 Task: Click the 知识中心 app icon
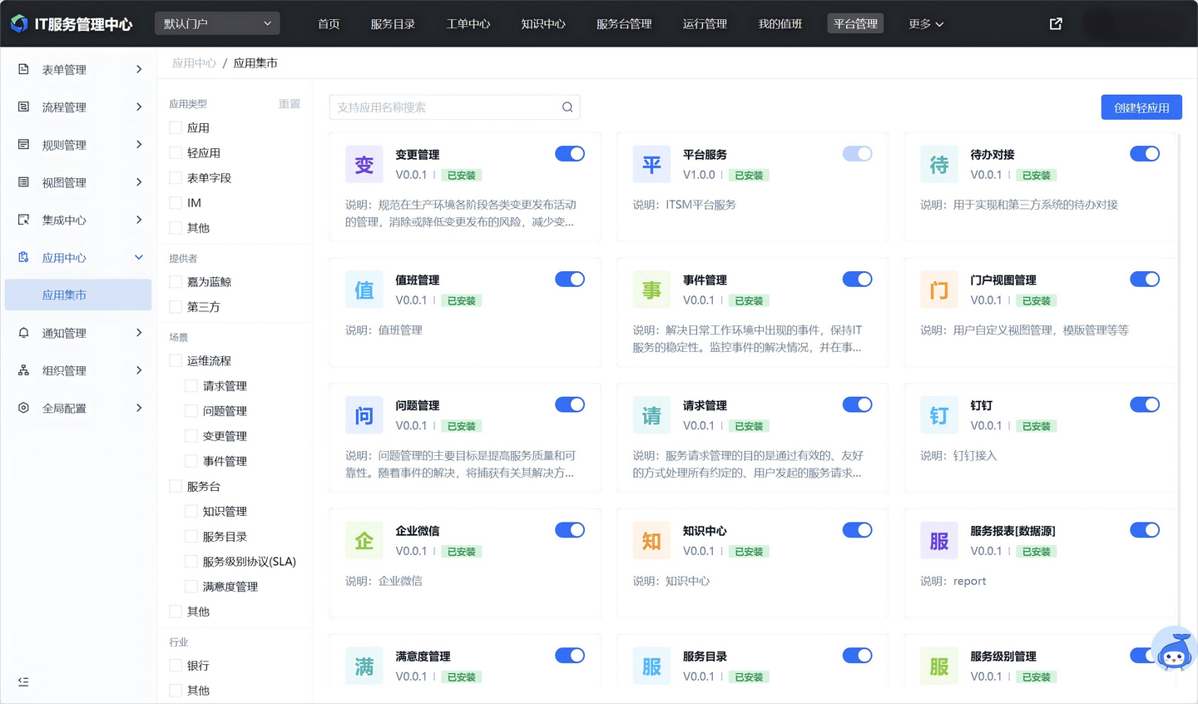pos(651,541)
